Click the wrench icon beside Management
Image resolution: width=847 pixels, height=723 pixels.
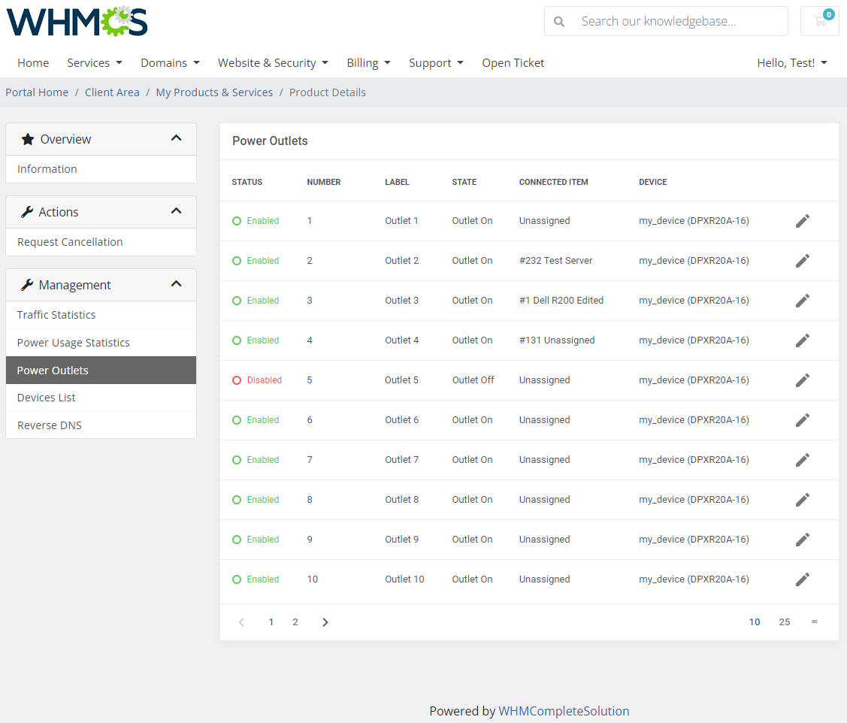[27, 285]
